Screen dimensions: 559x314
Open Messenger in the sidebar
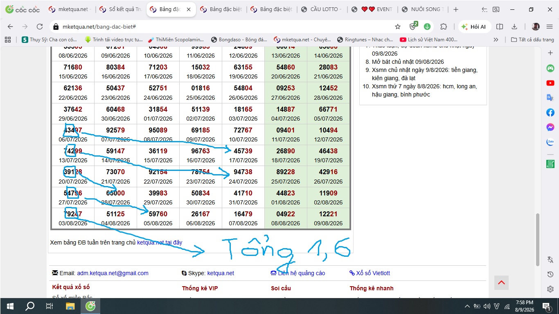[550, 127]
